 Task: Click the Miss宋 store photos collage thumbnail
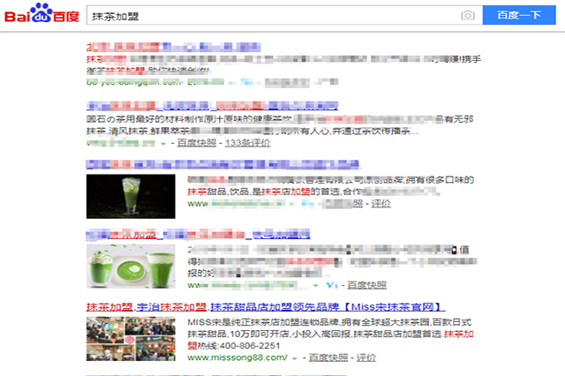(131, 339)
